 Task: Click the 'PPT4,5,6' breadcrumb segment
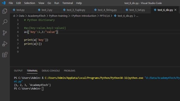[105, 16]
